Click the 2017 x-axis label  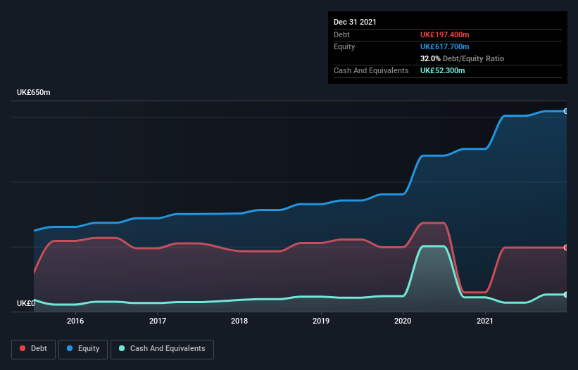[x=158, y=321]
